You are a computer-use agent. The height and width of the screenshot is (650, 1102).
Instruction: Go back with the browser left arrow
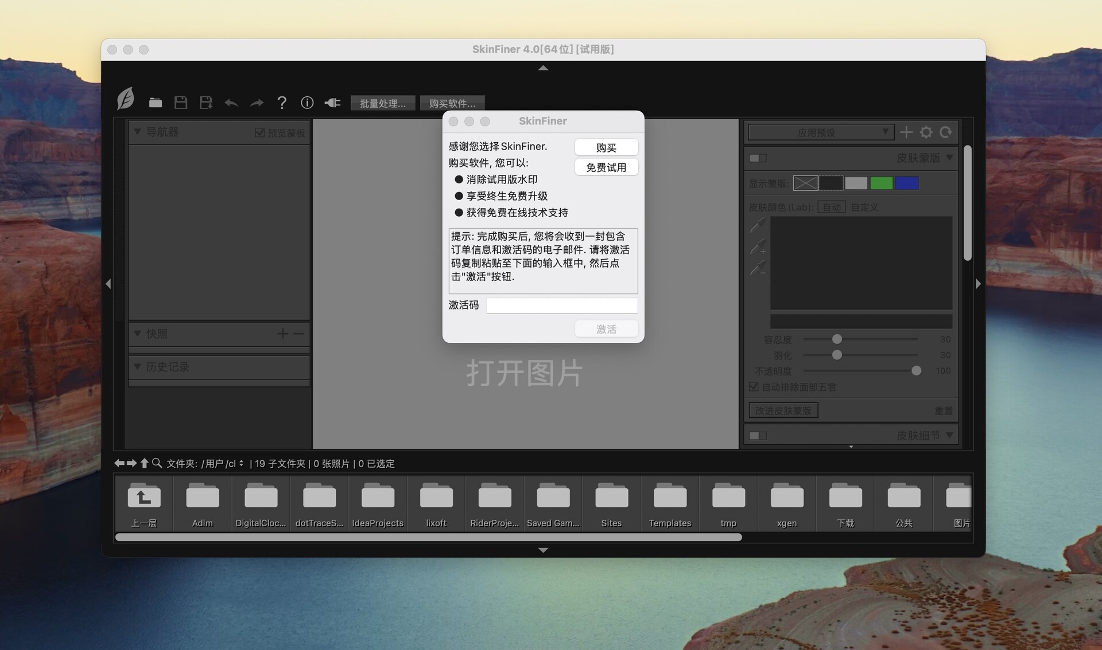pos(119,463)
